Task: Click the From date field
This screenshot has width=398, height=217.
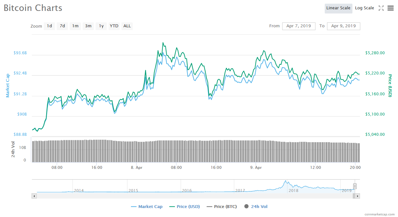Action: pyautogui.click(x=299, y=26)
